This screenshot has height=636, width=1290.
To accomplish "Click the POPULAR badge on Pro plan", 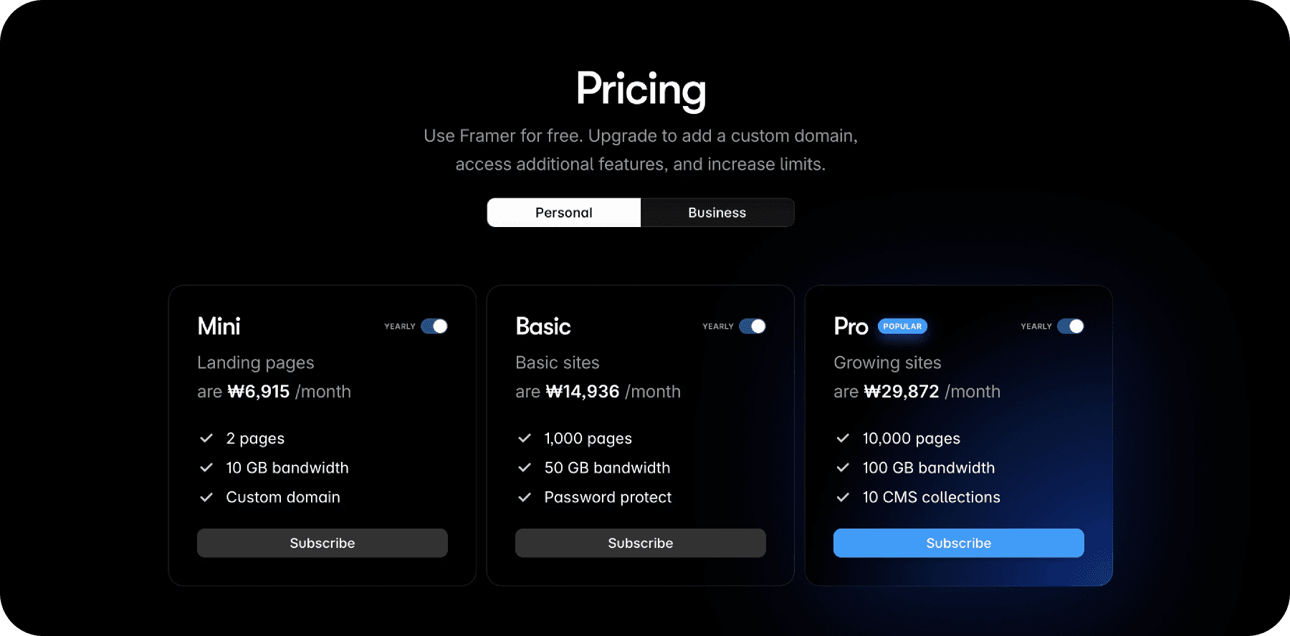I will tap(902, 327).
